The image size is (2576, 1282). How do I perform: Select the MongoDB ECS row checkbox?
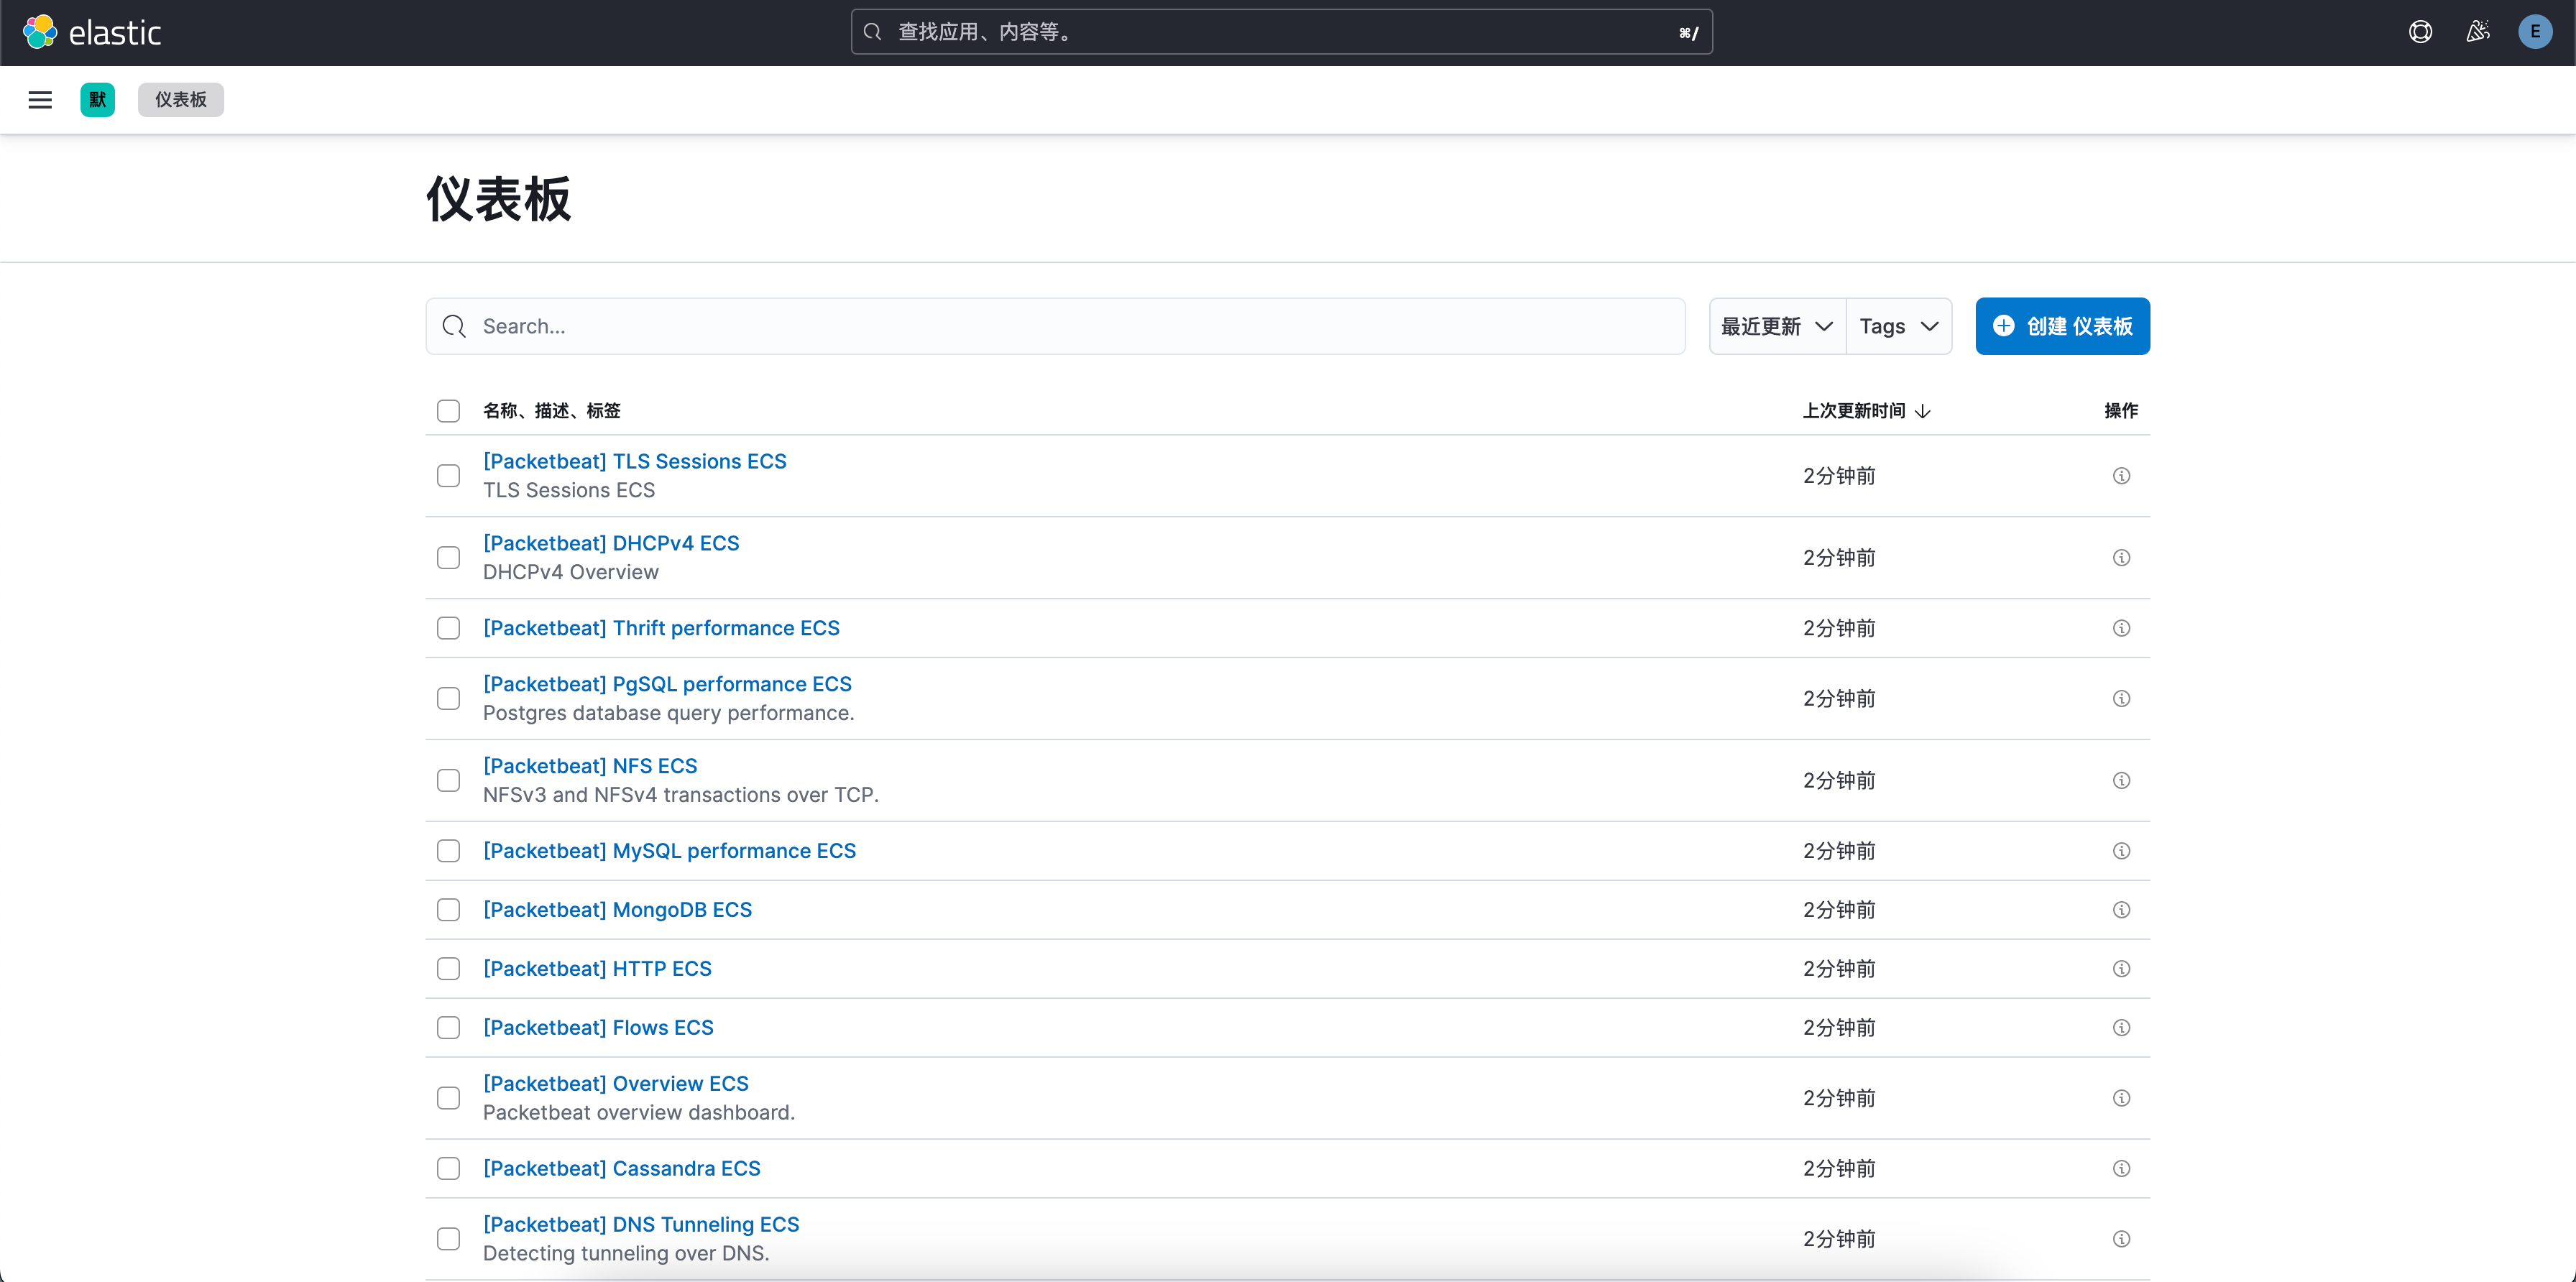[448, 910]
